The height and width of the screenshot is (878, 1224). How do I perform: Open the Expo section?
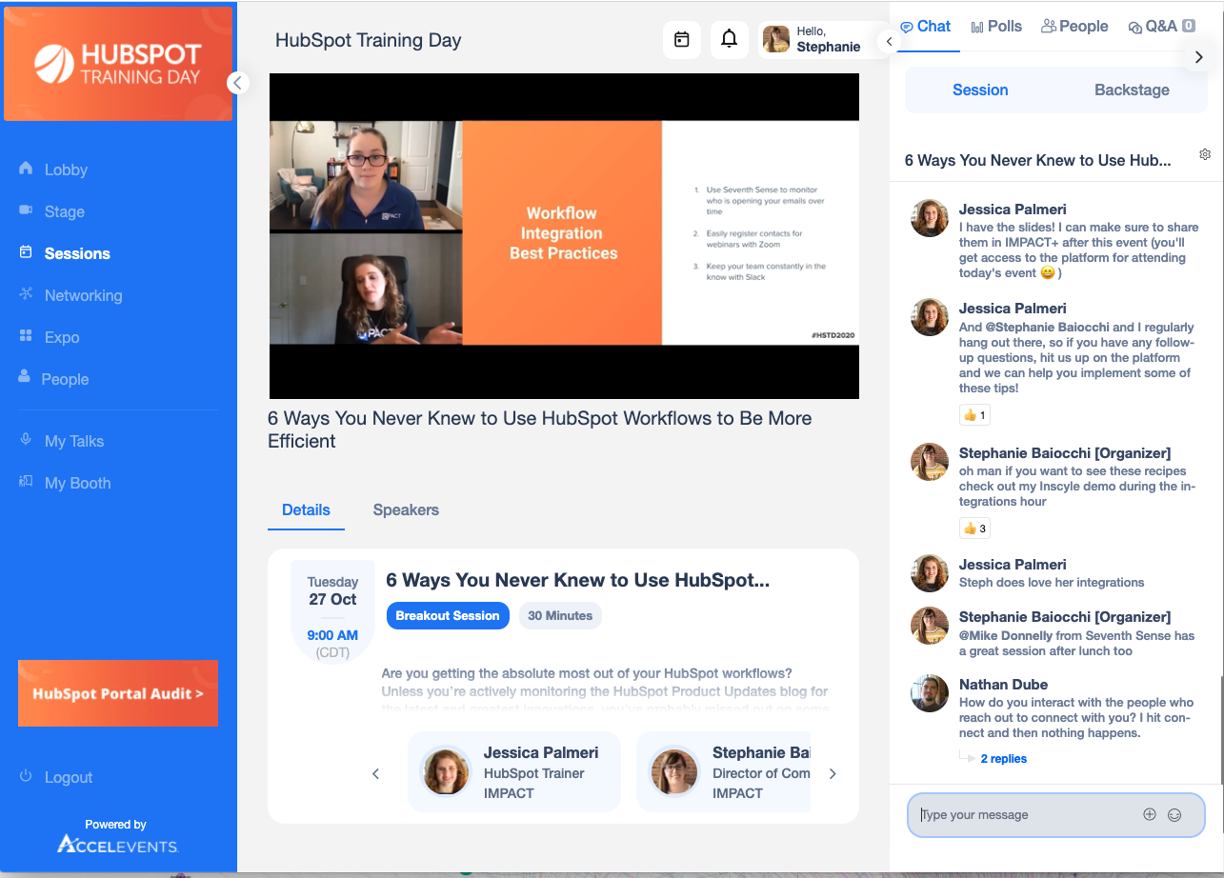tap(62, 337)
